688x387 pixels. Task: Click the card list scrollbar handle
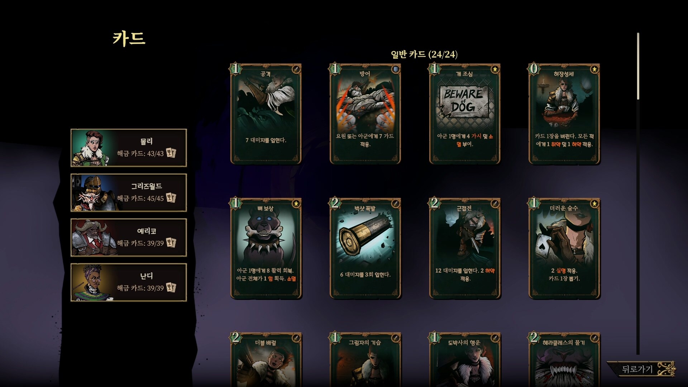(x=638, y=66)
